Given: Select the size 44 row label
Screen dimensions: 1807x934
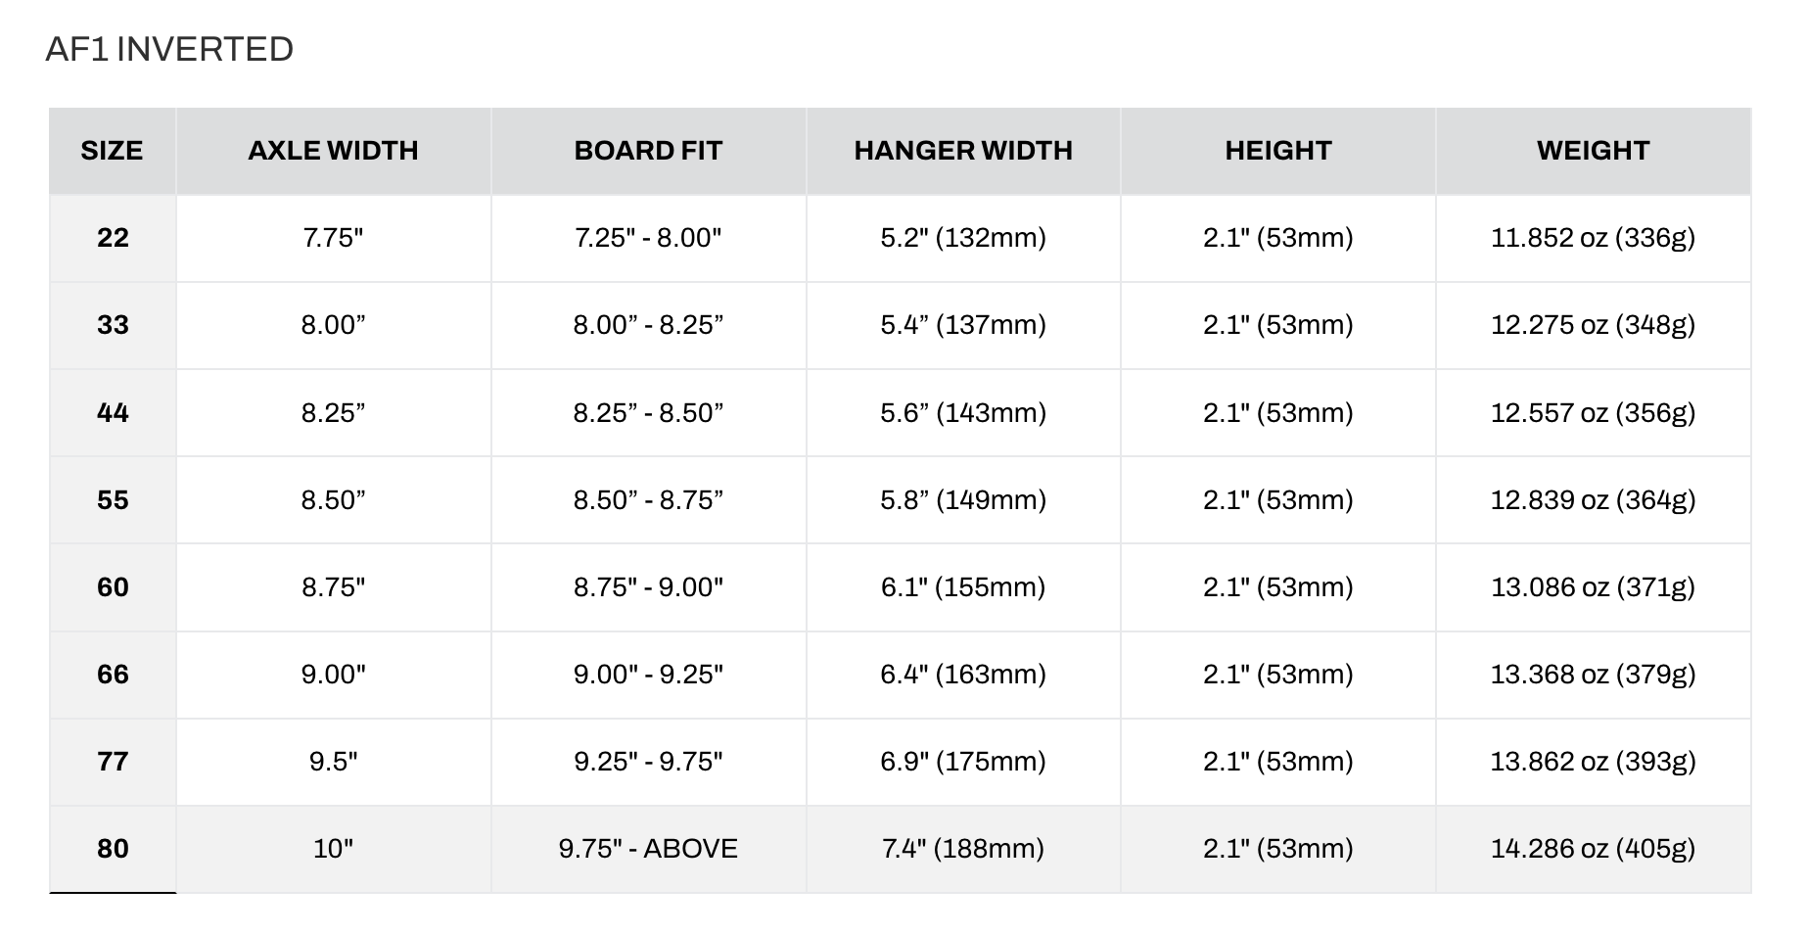Looking at the screenshot, I should [x=113, y=412].
